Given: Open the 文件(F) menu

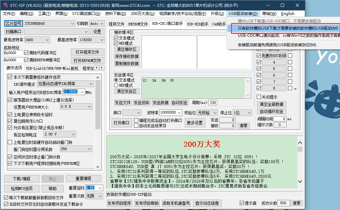Looking at the screenshot, I should tap(9, 14).
